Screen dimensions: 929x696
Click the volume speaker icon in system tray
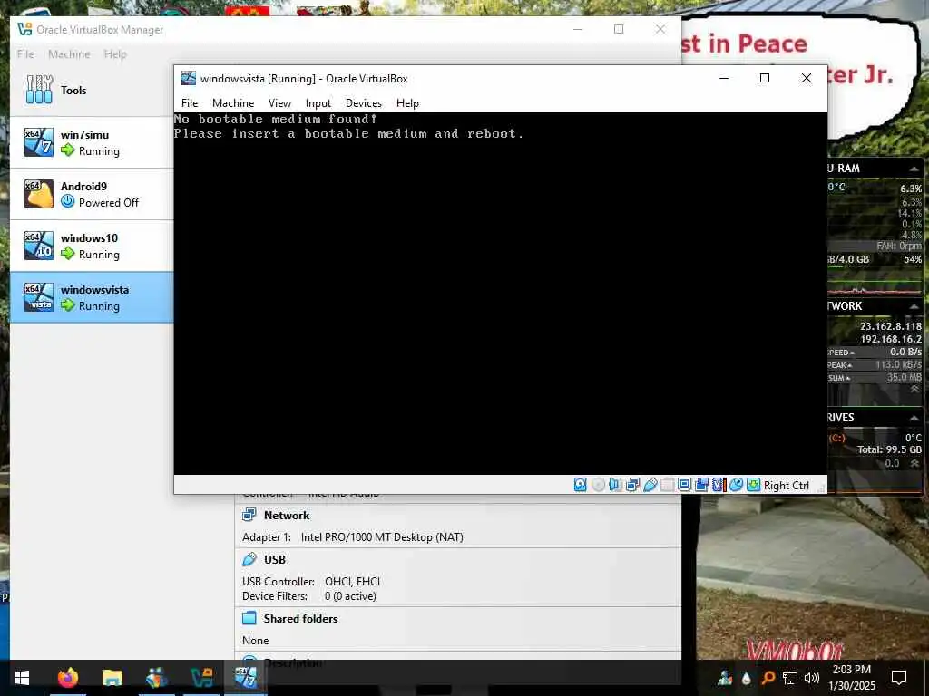(x=812, y=678)
